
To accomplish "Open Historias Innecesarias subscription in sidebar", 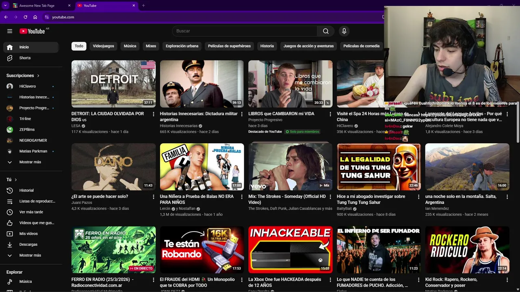I will pos(31,97).
